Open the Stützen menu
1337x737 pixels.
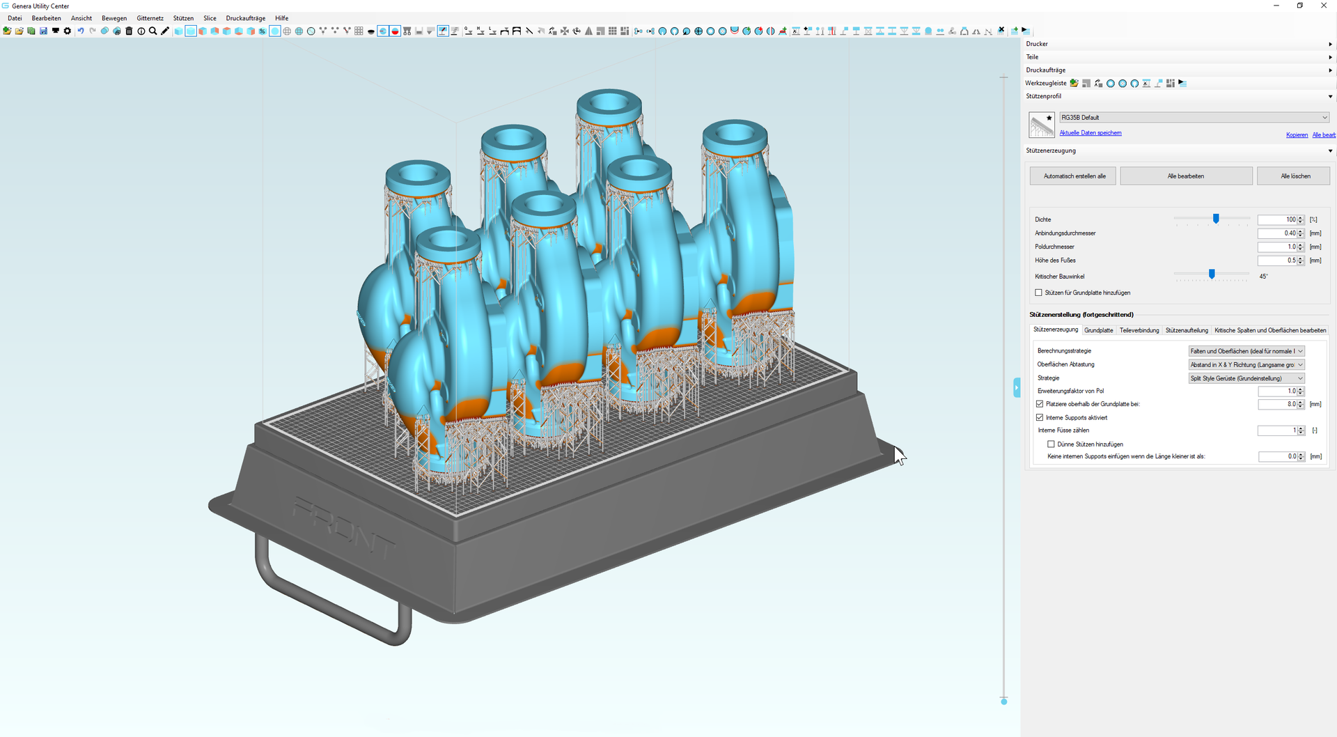click(x=183, y=18)
